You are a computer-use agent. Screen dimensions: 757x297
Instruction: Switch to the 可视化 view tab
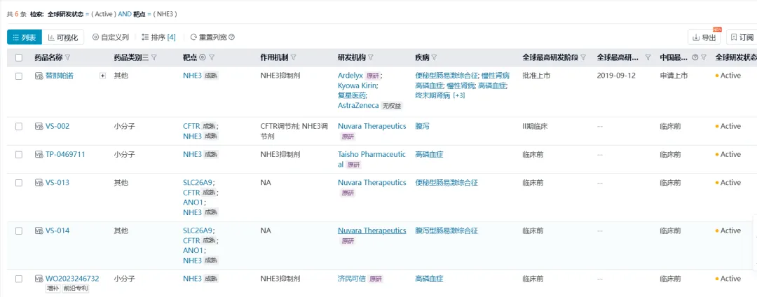(63, 37)
